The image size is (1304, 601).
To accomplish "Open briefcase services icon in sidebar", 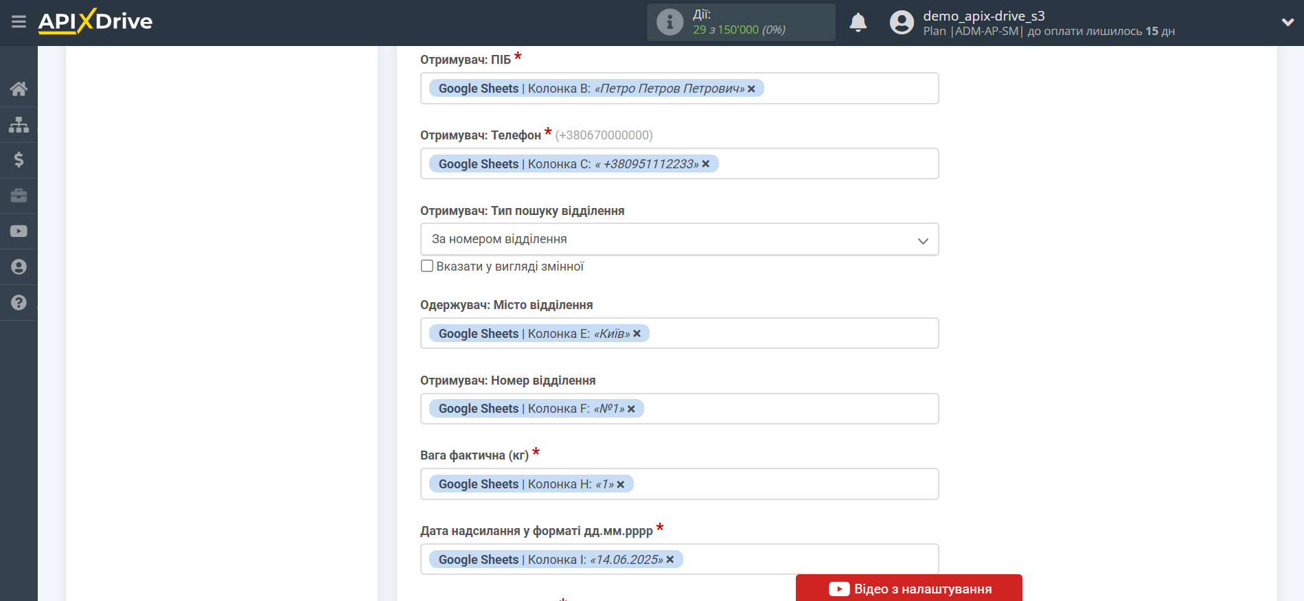I will tap(19, 196).
